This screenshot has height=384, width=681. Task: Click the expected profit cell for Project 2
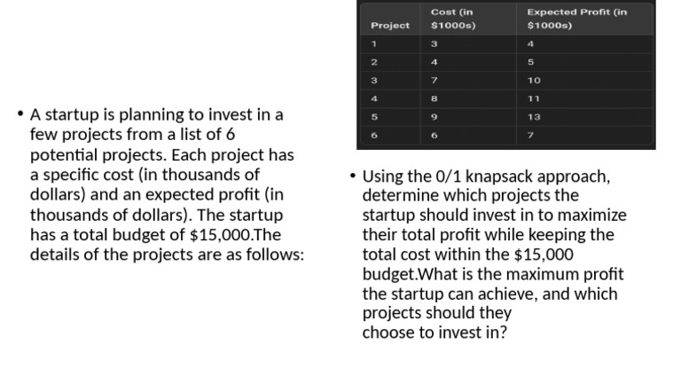coord(530,62)
